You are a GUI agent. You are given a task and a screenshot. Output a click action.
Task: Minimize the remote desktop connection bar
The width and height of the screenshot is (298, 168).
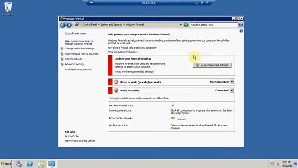click(x=196, y=3)
